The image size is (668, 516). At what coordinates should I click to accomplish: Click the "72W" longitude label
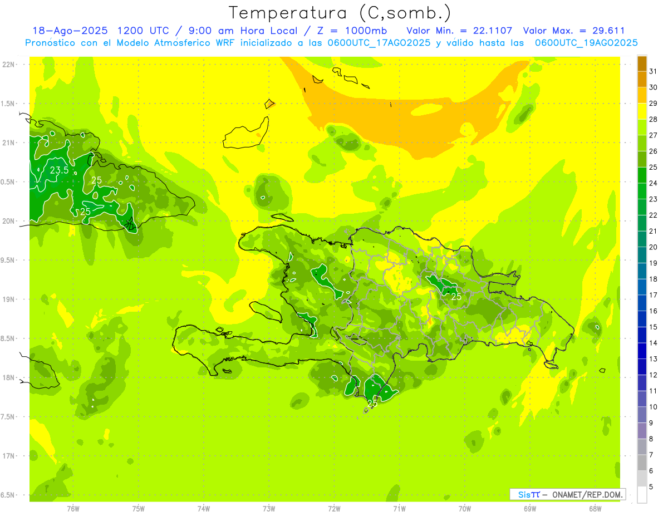coord(334,508)
